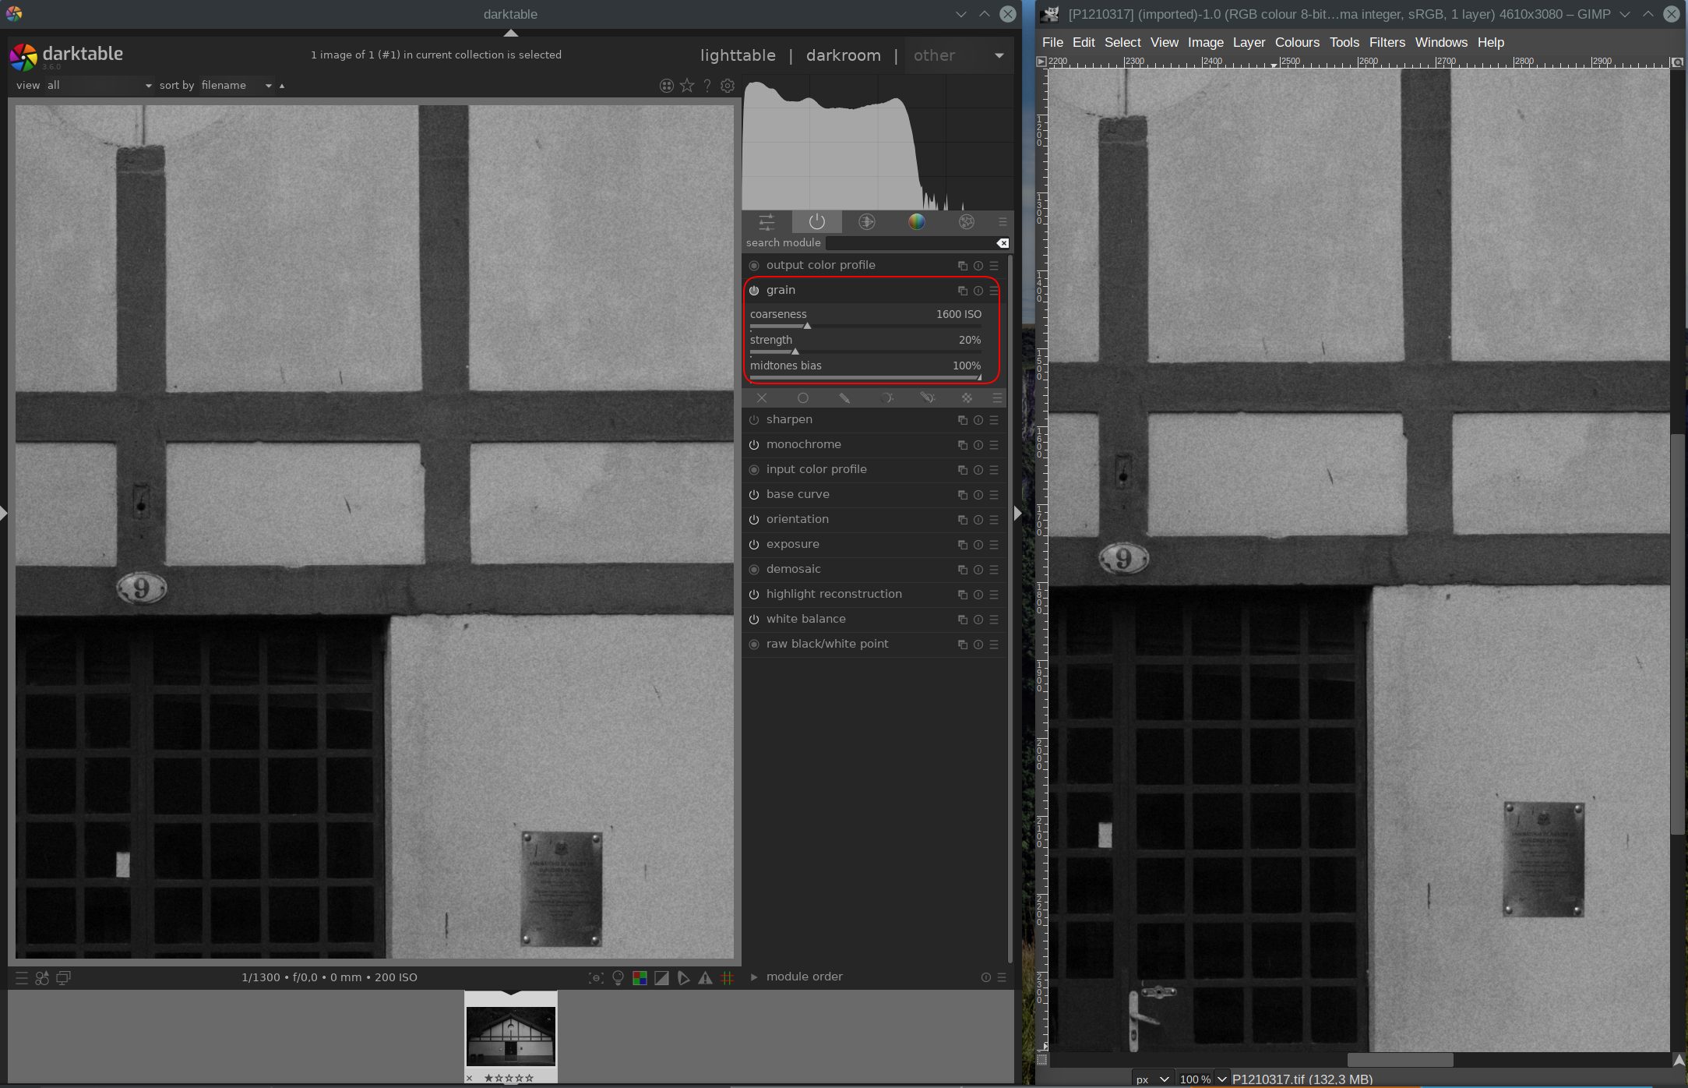The image size is (1688, 1088).
Task: Toggle focus peaking in the bottom toolbar
Action: click(x=595, y=978)
